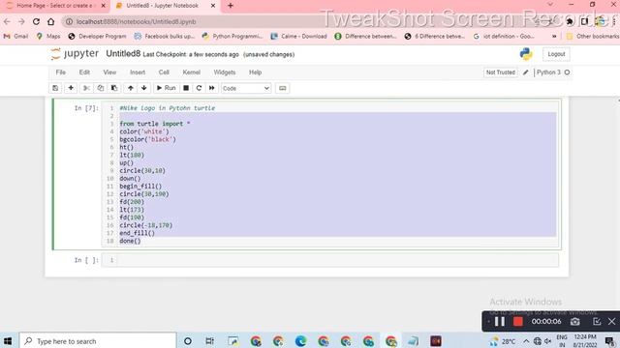Image resolution: width=620 pixels, height=348 pixels.
Task: Open the Calme - Download bookmark
Action: 299,37
